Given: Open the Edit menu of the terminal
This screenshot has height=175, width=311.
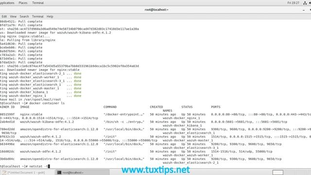Looking at the screenshot, I should [4, 17].
